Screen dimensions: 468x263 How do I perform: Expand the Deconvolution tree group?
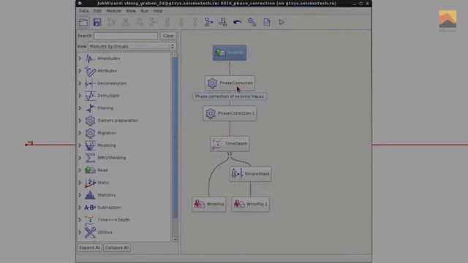coord(80,83)
